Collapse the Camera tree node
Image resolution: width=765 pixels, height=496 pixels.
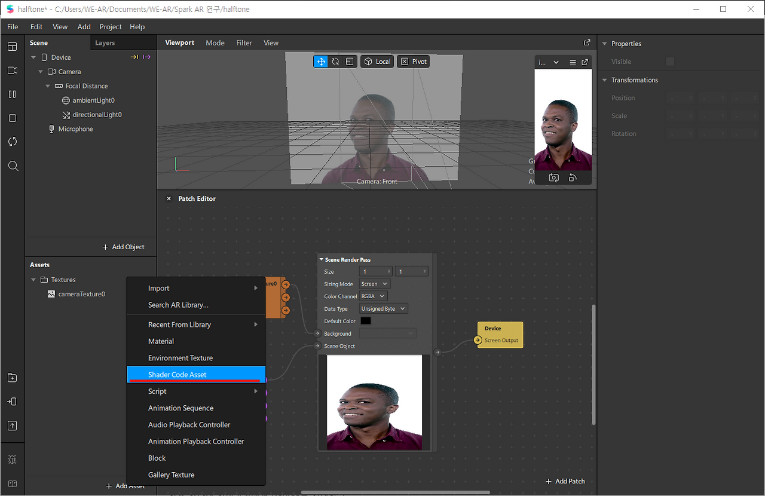click(x=41, y=72)
